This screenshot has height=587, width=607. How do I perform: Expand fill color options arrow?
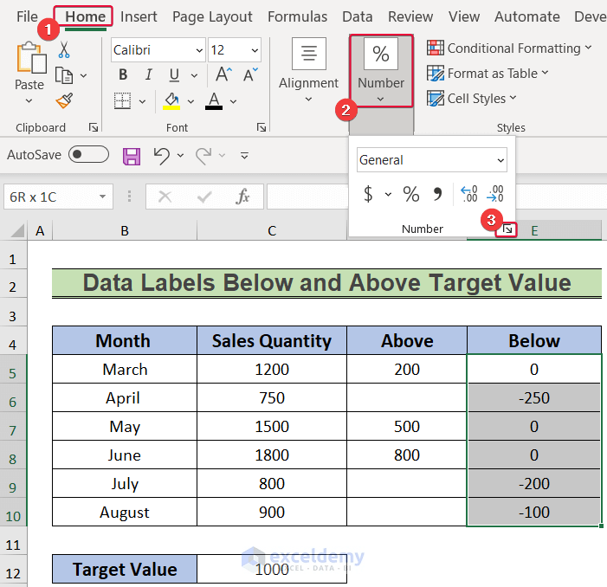pyautogui.click(x=190, y=102)
